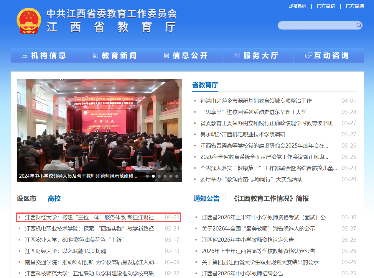This screenshot has height=278, width=374.
Task: Click the magnifier search icon
Action: (x=359, y=25)
